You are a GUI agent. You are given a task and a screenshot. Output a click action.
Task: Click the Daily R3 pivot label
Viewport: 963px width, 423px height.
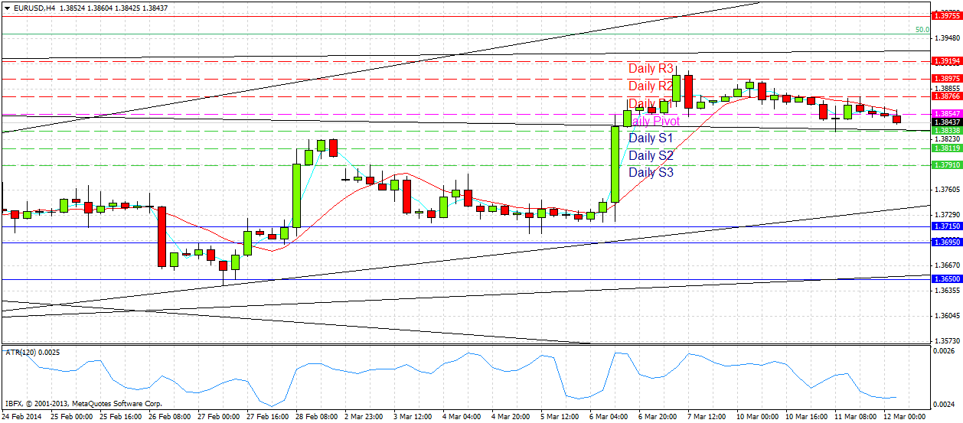651,69
